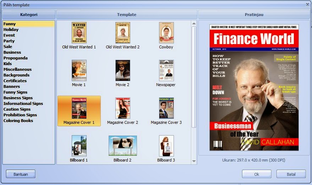Viewport: 312px width, 185px height.
Task: Select the Banners category
Action: (29, 86)
